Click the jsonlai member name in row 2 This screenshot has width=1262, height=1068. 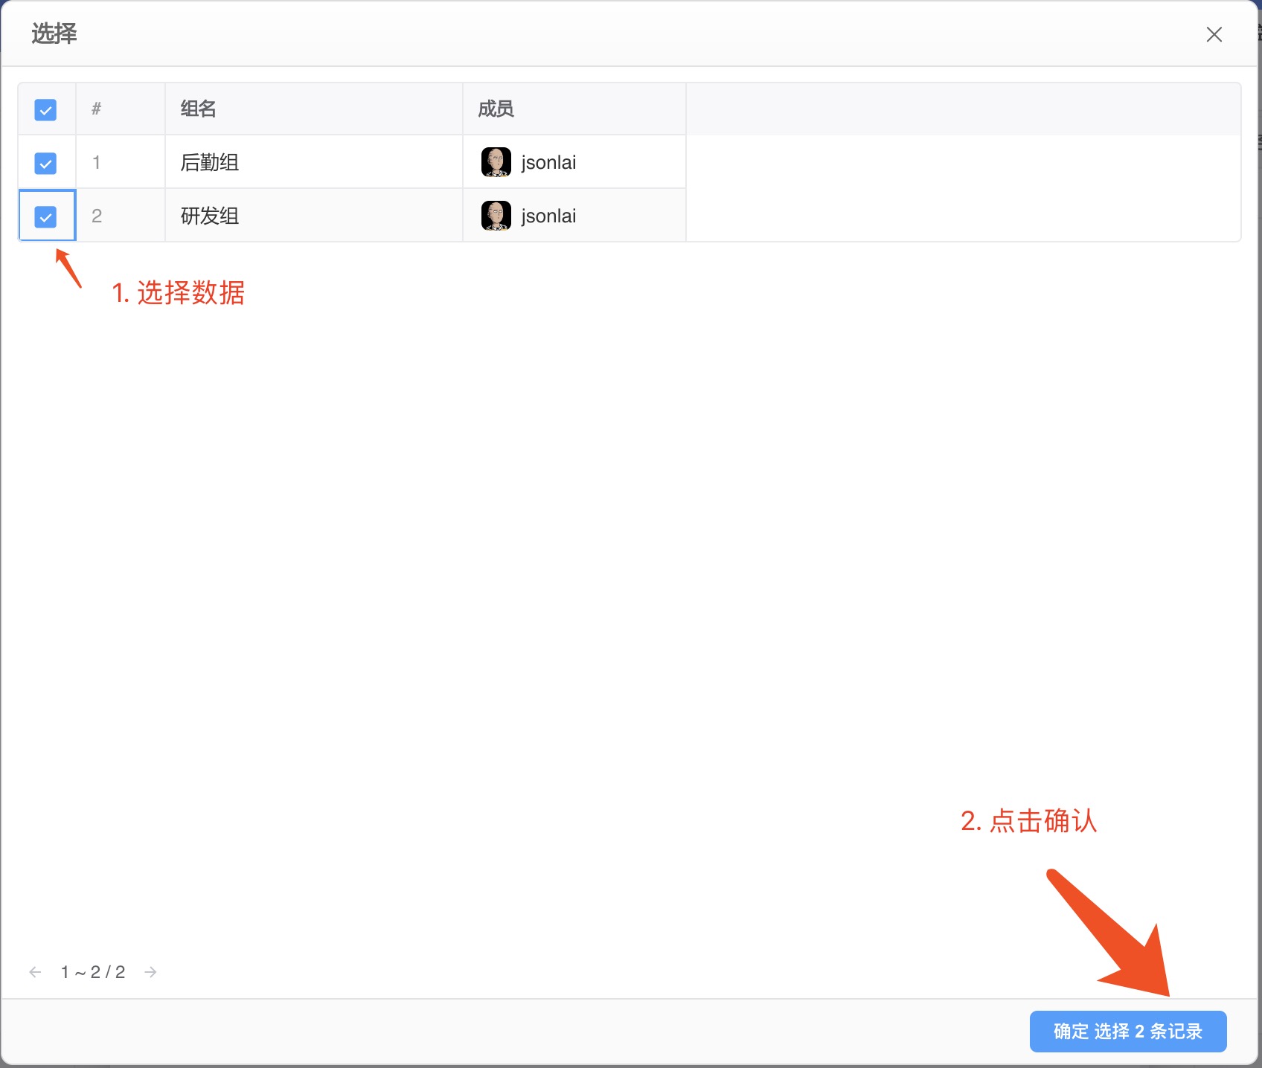[548, 215]
